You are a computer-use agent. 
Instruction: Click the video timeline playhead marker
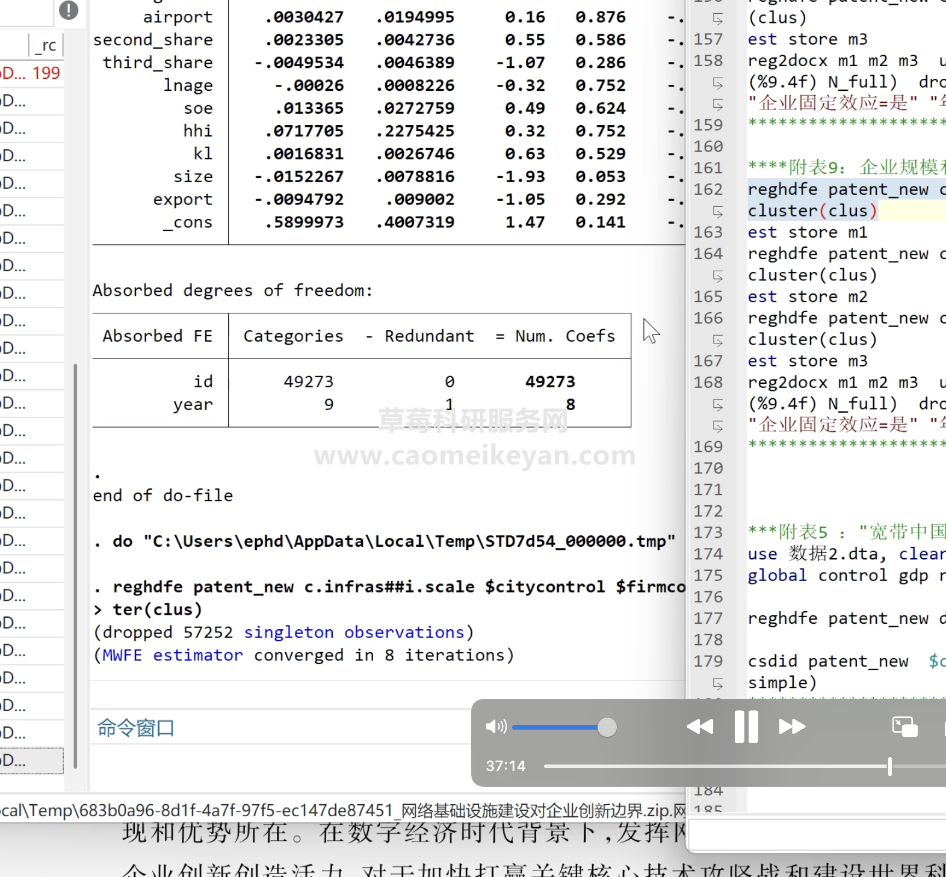coord(889,766)
